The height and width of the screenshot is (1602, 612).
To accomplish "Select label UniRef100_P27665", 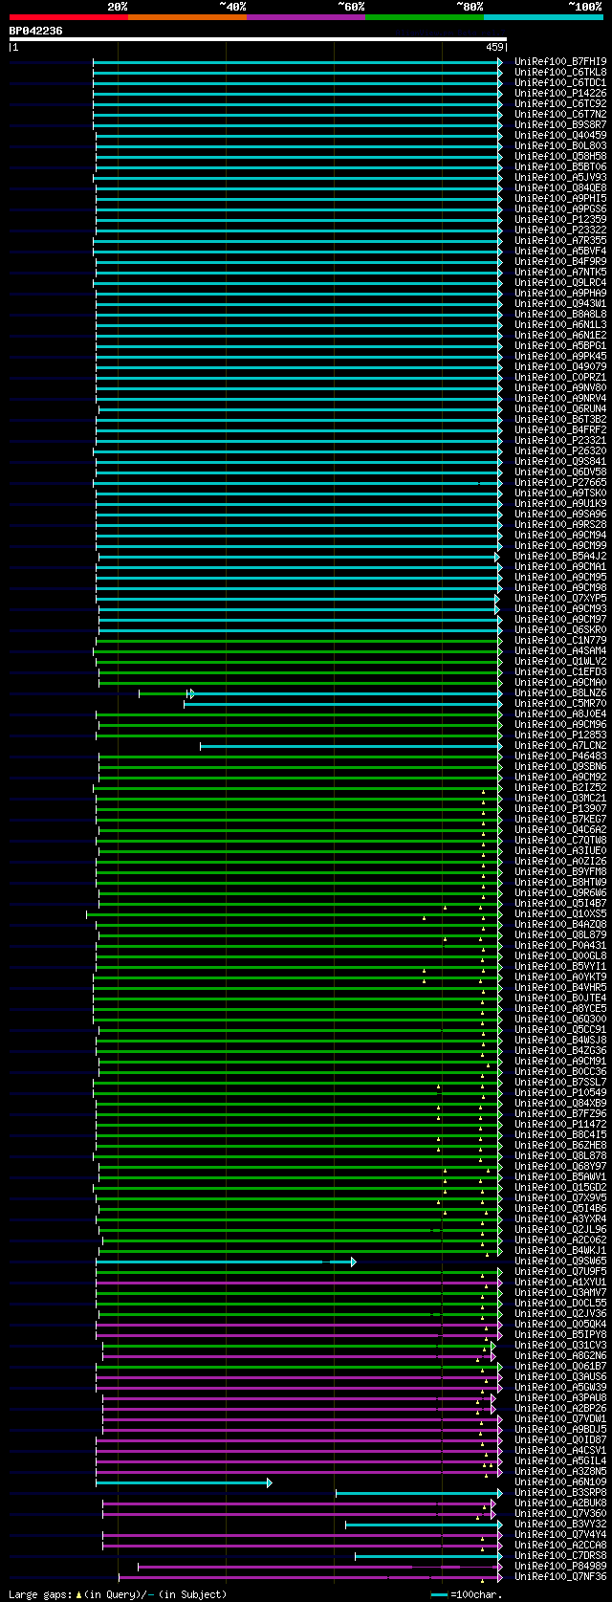I will (x=560, y=482).
